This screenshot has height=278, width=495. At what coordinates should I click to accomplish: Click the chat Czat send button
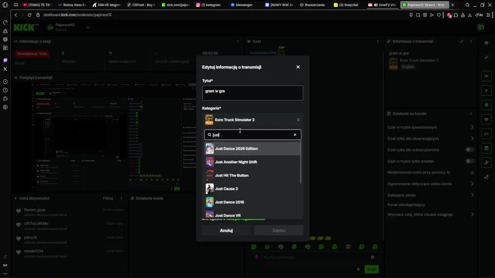pos(371,269)
